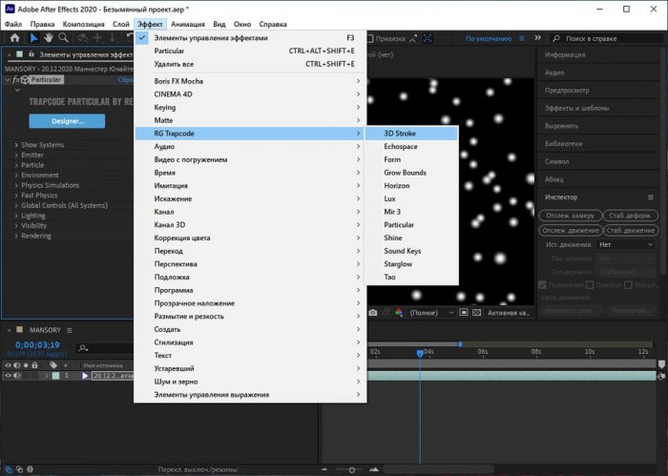Screen dimensions: 668x476
Task: Click the snapping options icon beside Привязка
Action: (413, 38)
